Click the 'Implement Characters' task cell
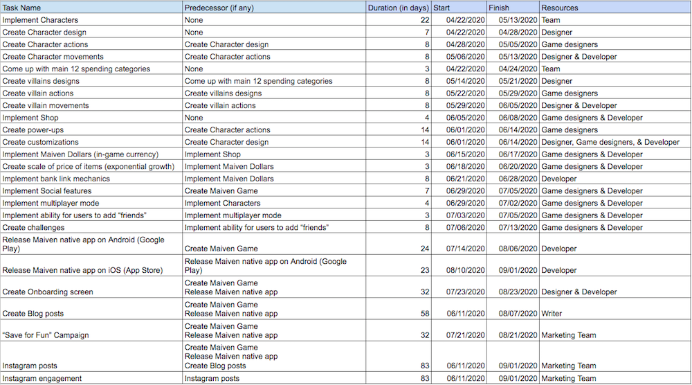The height and width of the screenshot is (385, 692). tap(91, 20)
